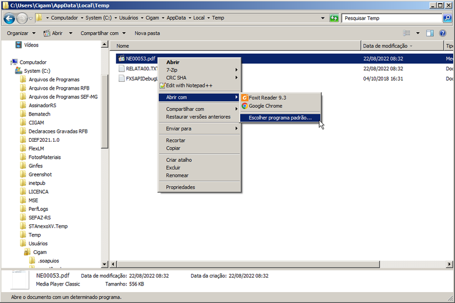Expand the view options dropdown arrow
The height and width of the screenshot is (303, 455).
[418, 33]
